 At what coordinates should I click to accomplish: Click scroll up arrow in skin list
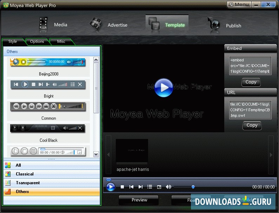(96, 60)
